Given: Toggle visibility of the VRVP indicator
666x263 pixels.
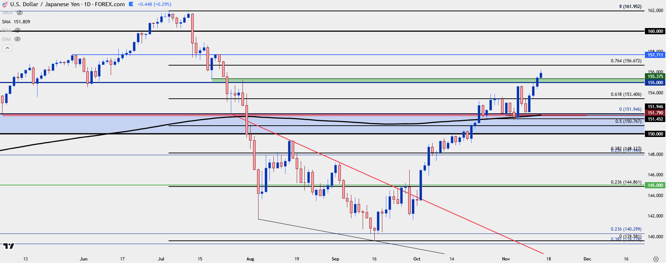Looking at the screenshot, I should [x=20, y=13].
